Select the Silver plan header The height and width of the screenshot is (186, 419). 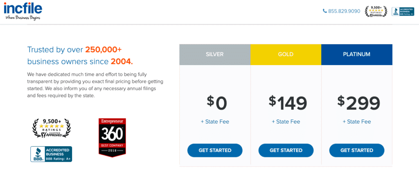click(x=215, y=54)
